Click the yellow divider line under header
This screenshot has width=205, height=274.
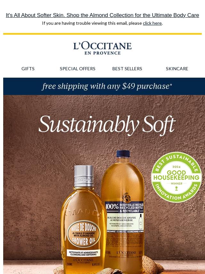coord(102,34)
